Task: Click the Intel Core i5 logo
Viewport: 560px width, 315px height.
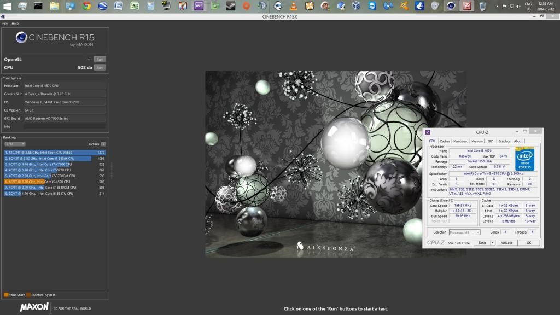Action: coord(524,159)
